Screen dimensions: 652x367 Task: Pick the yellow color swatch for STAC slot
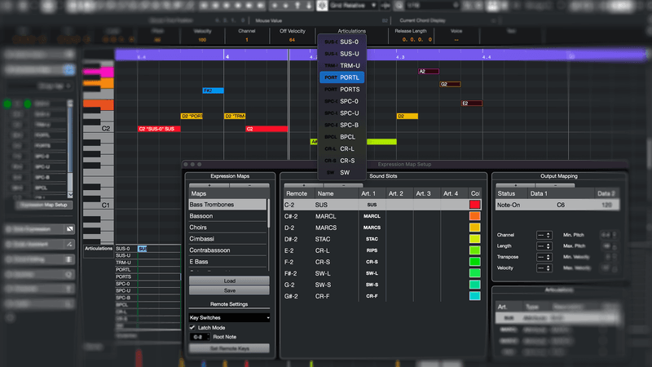475,239
